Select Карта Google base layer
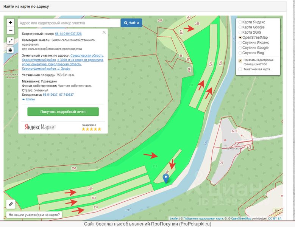Viewport: 295px width, 227px height. [x=240, y=27]
